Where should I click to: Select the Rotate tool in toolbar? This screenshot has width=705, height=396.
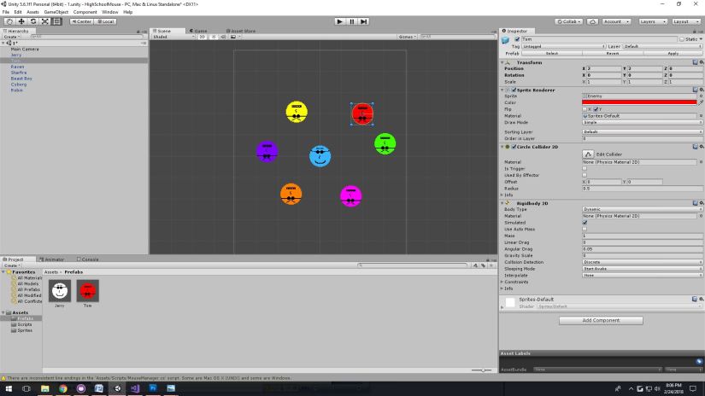pyautogui.click(x=32, y=20)
